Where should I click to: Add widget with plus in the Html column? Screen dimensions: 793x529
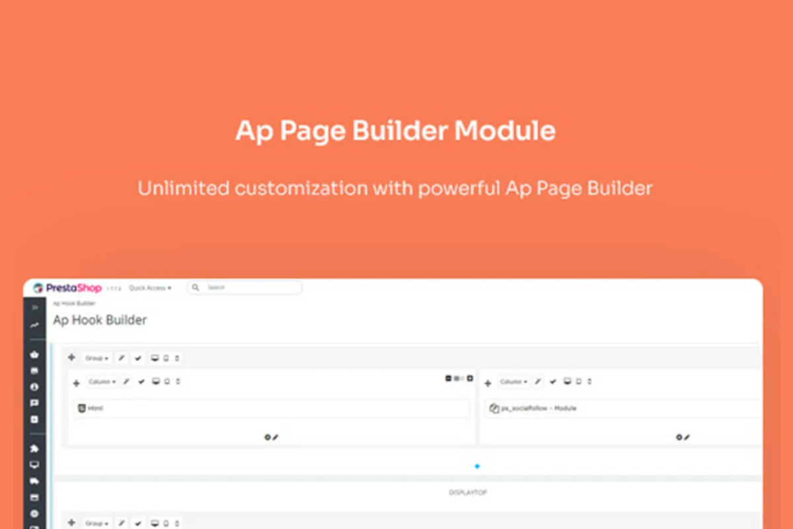[76, 383]
